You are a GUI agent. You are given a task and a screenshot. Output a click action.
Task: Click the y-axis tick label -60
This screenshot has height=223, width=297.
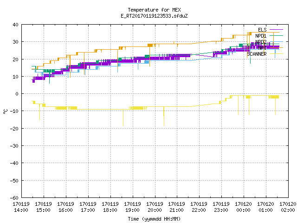(x=14, y=198)
